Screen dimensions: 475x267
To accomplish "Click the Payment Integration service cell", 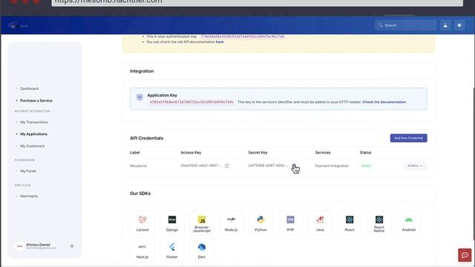I will coord(332,166).
